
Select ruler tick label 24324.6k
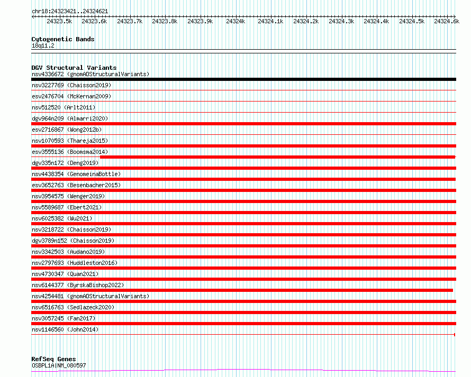pos(447,21)
